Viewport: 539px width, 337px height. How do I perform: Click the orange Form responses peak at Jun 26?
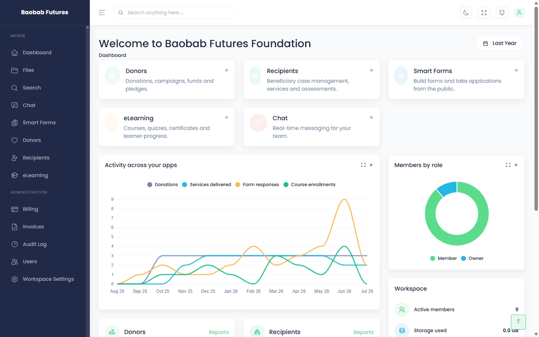[x=344, y=200]
